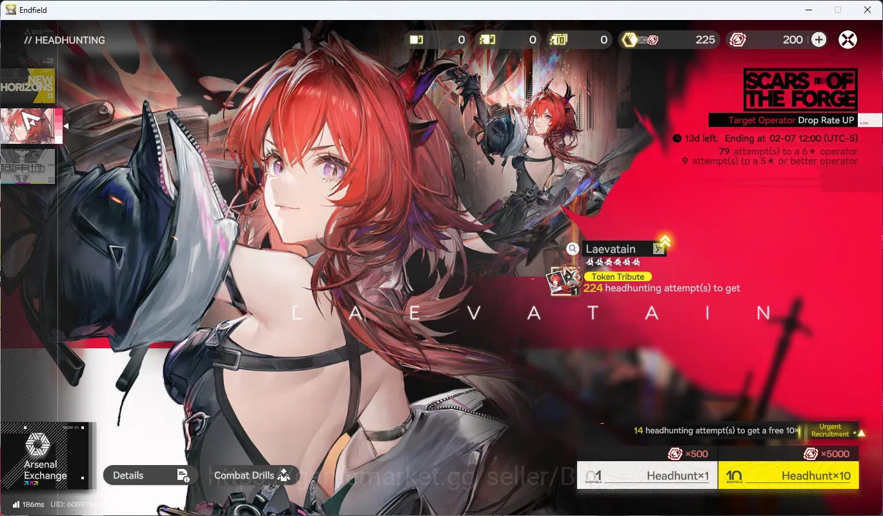The width and height of the screenshot is (883, 516).
Task: Click the // HEADHUNTING header title
Action: tap(64, 40)
